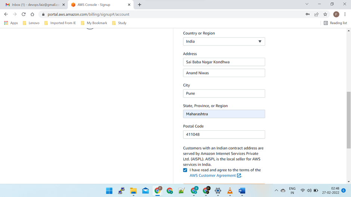This screenshot has width=351, height=197.
Task: Show hidden system tray icons
Action: 276,191
